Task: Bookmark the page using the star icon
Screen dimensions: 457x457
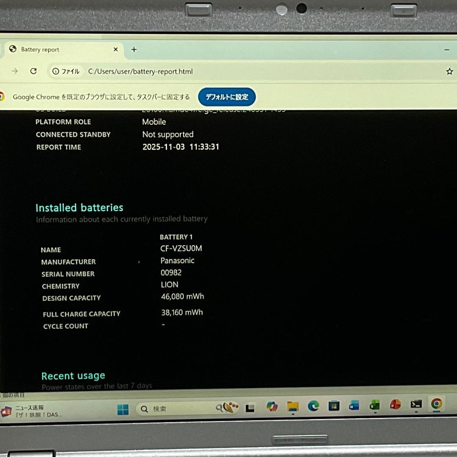Action: [x=450, y=71]
